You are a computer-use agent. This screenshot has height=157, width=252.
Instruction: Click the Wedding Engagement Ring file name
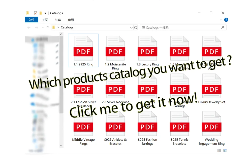click(211, 142)
